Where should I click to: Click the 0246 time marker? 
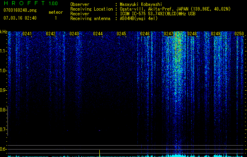pos(145,34)
